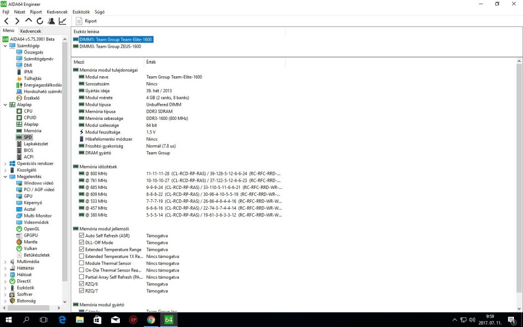
Task: Expand the Kiszolgáló node
Action: 5,170
